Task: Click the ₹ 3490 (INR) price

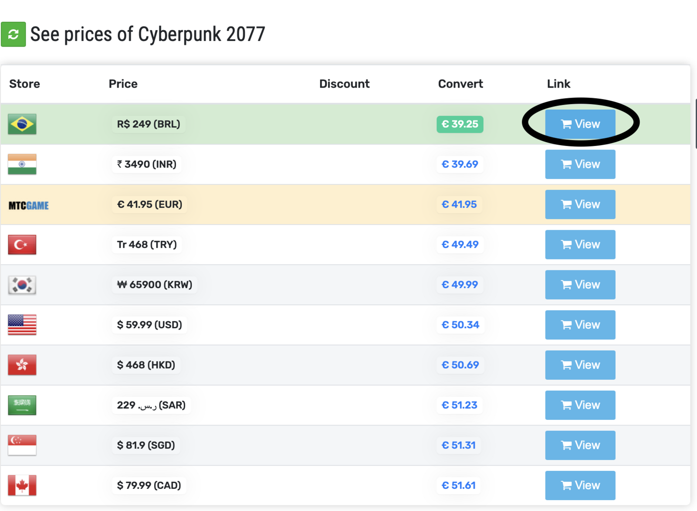Action: (147, 164)
